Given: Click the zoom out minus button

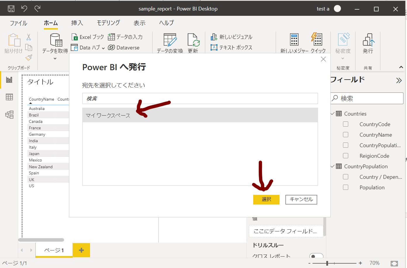Looking at the screenshot, I should pos(309,263).
